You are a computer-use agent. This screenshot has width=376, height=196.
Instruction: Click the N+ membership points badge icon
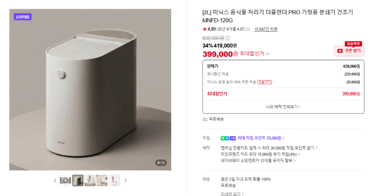(x=228, y=138)
